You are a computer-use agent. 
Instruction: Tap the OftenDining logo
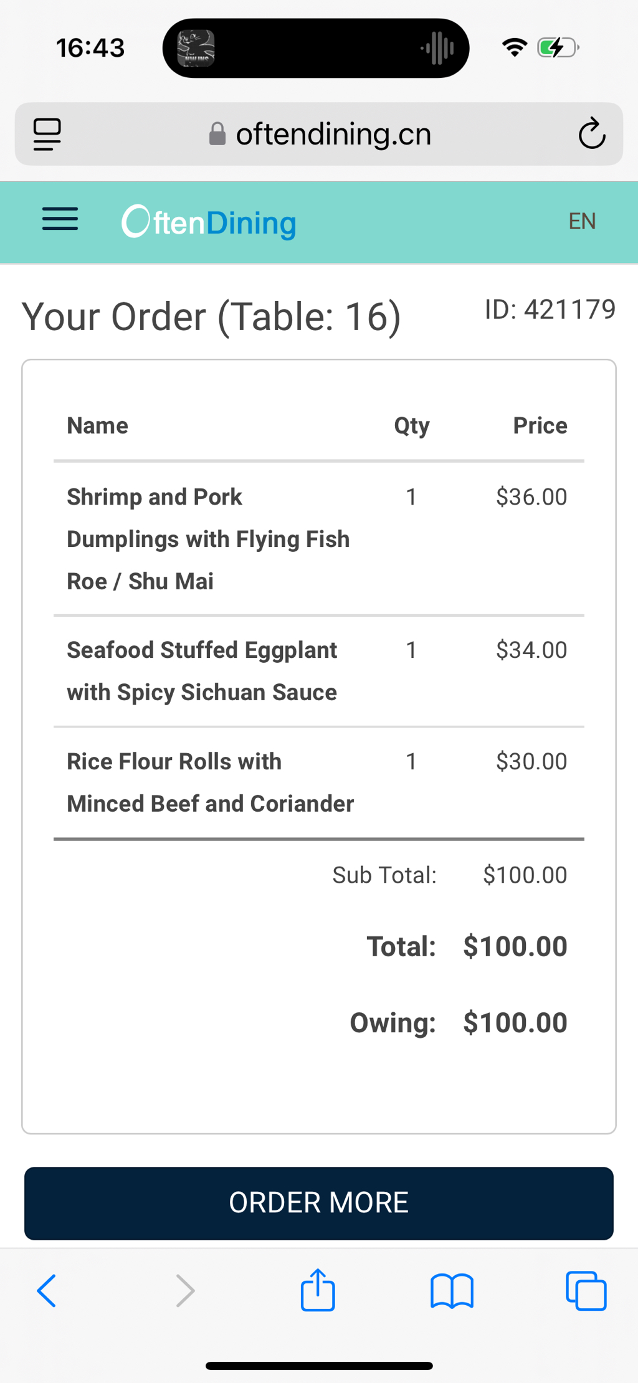209,222
